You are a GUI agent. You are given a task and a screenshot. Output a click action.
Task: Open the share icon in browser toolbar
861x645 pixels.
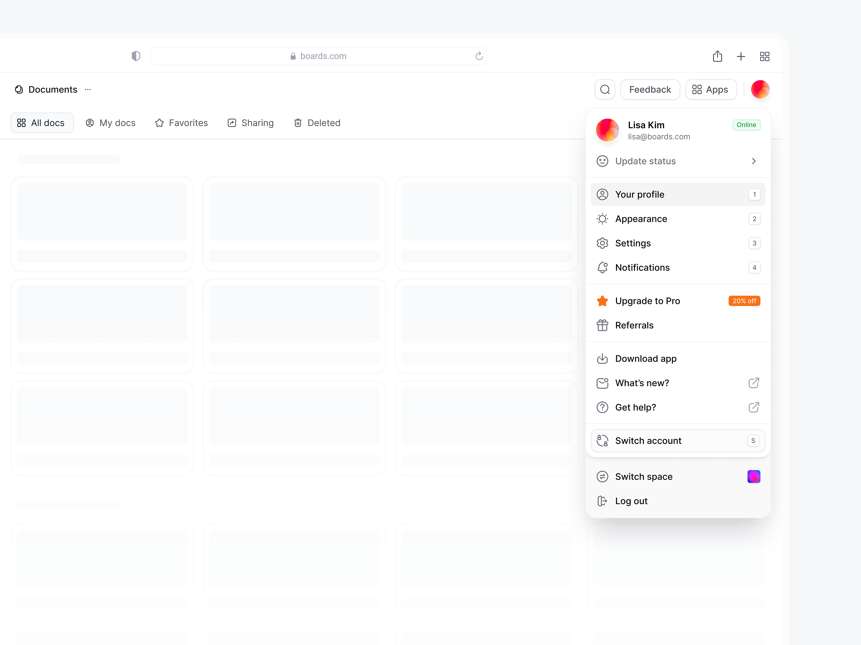717,56
